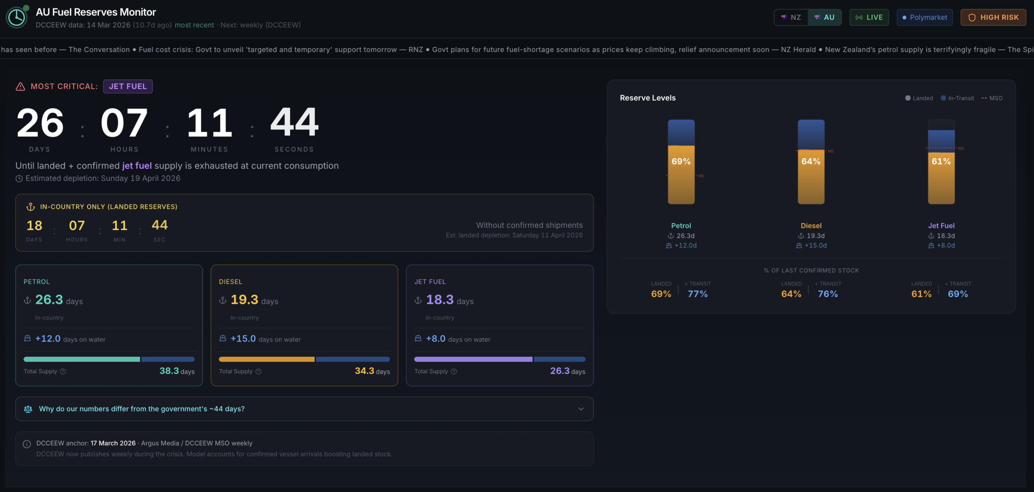Click Jet Fuel Total Supply help icon
Viewport: 1034px width, 492px height.
click(x=454, y=371)
